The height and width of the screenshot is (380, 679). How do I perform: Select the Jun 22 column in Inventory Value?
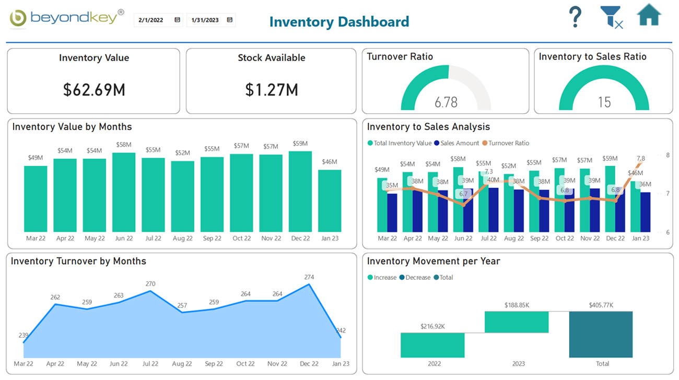(x=124, y=193)
